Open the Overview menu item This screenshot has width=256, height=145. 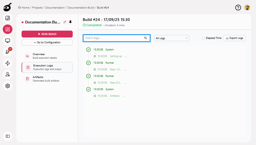[x=47, y=56]
